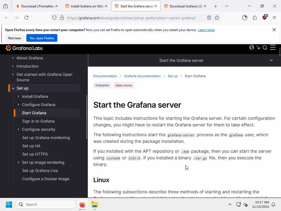
Task: Show hidden system tray icons
Action: (230, 204)
